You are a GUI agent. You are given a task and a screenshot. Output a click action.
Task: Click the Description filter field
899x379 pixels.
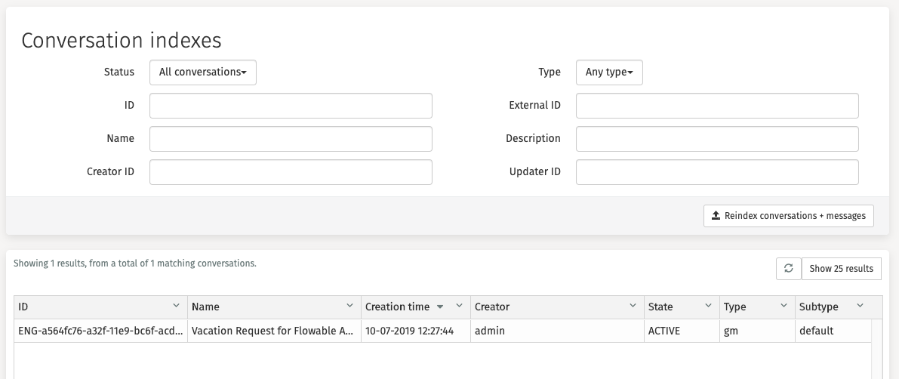716,139
